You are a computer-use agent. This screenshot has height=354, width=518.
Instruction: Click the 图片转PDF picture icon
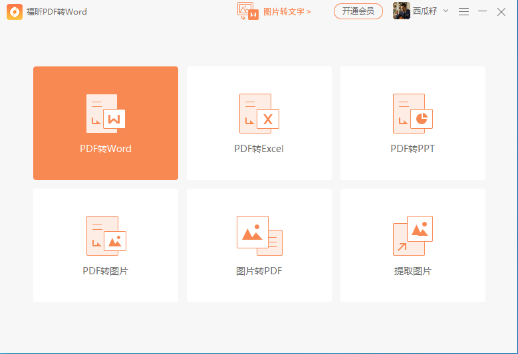click(259, 236)
